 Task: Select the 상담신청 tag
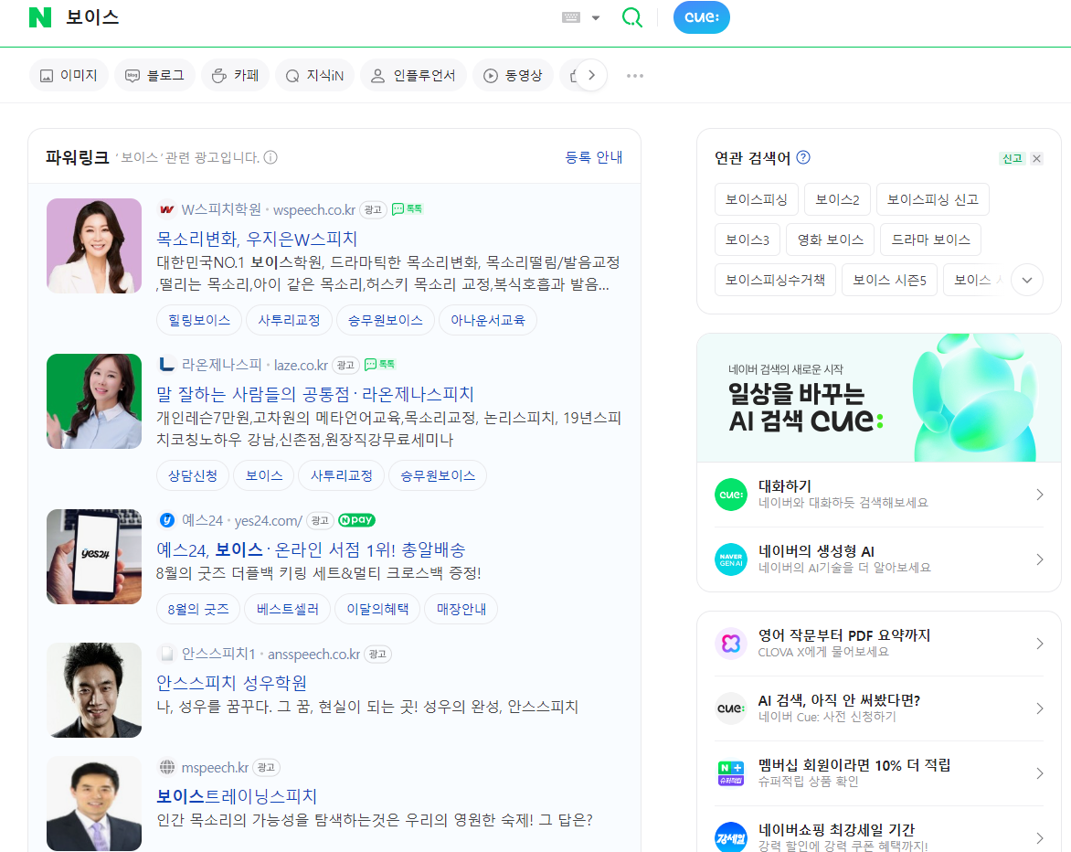click(x=193, y=475)
